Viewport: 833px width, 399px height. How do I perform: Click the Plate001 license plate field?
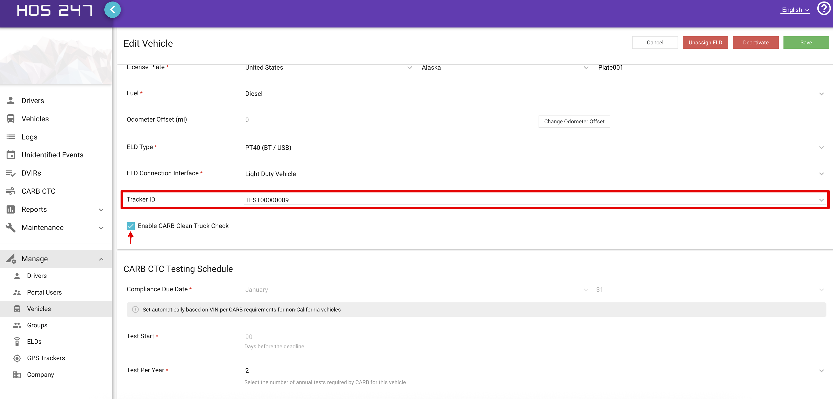(712, 68)
